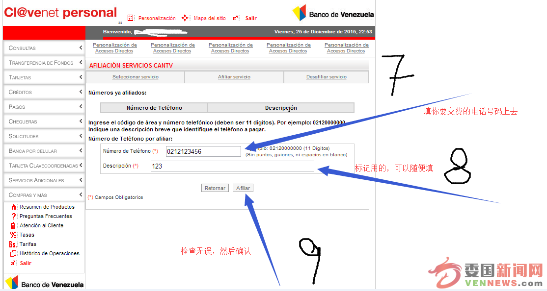Click the Tarifas Bs. icon

pos(13,244)
